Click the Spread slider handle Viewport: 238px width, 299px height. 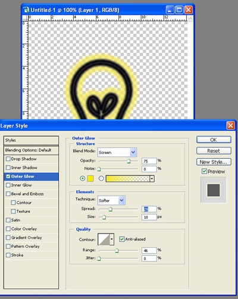(111, 209)
